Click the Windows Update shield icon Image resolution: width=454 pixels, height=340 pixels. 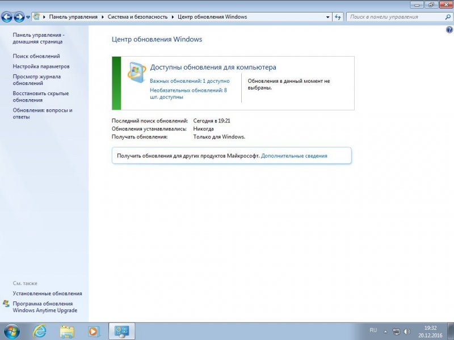[136, 73]
